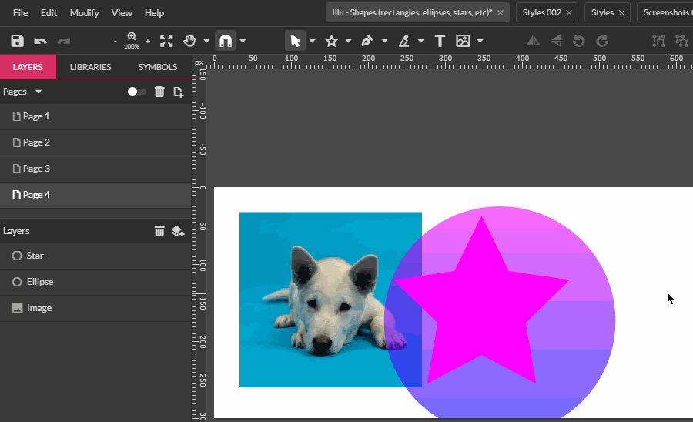Viewport: 693px width, 422px height.
Task: Select the Pan hand tool
Action: [189, 41]
